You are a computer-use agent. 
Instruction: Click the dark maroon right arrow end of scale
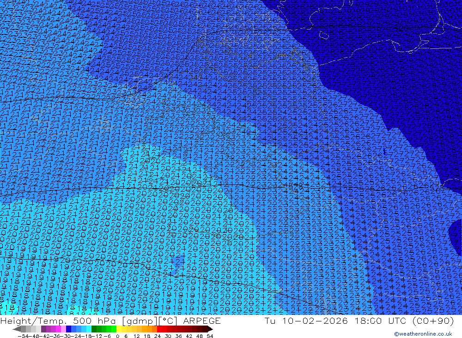[x=210, y=329]
